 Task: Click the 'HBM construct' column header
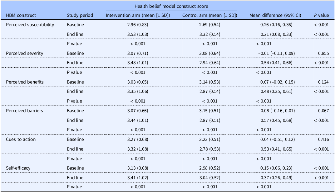click(21, 15)
